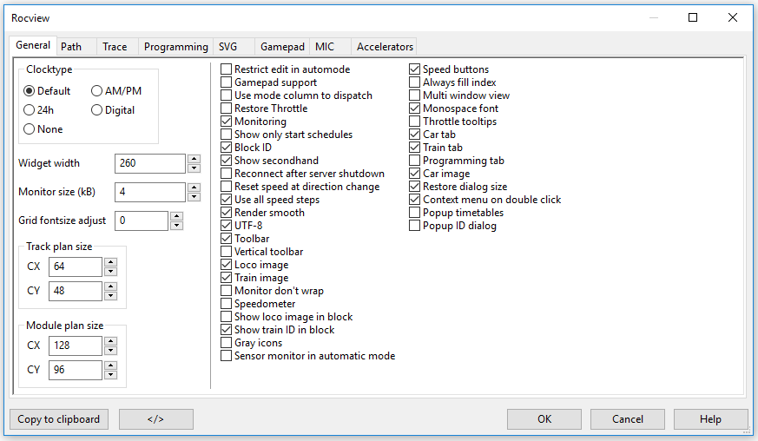758x441 pixels.
Task: Increase Module plan size CX spinner
Action: click(110, 340)
